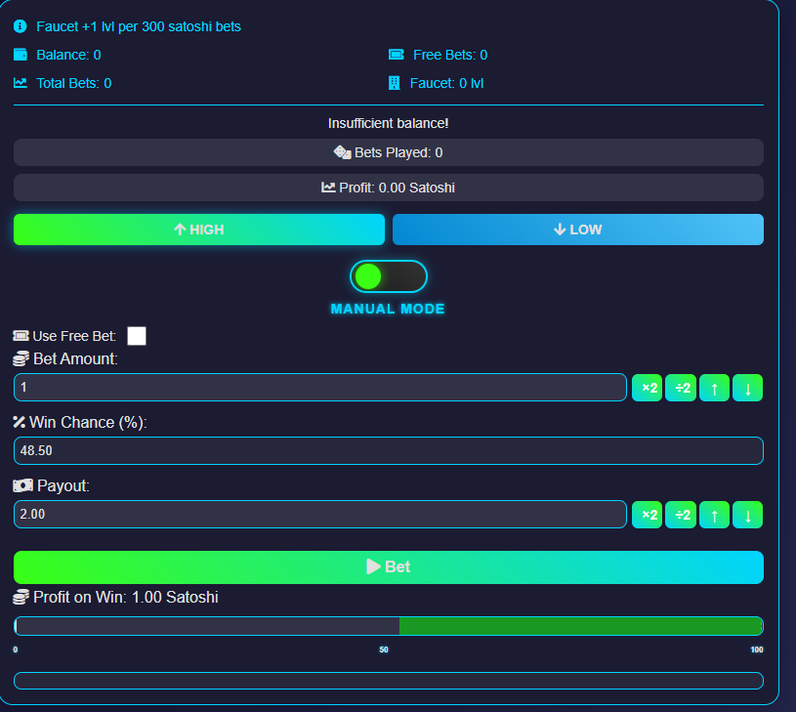Viewport: 796px width, 712px height.
Task: Decrease bet amount with down arrow
Action: point(748,388)
